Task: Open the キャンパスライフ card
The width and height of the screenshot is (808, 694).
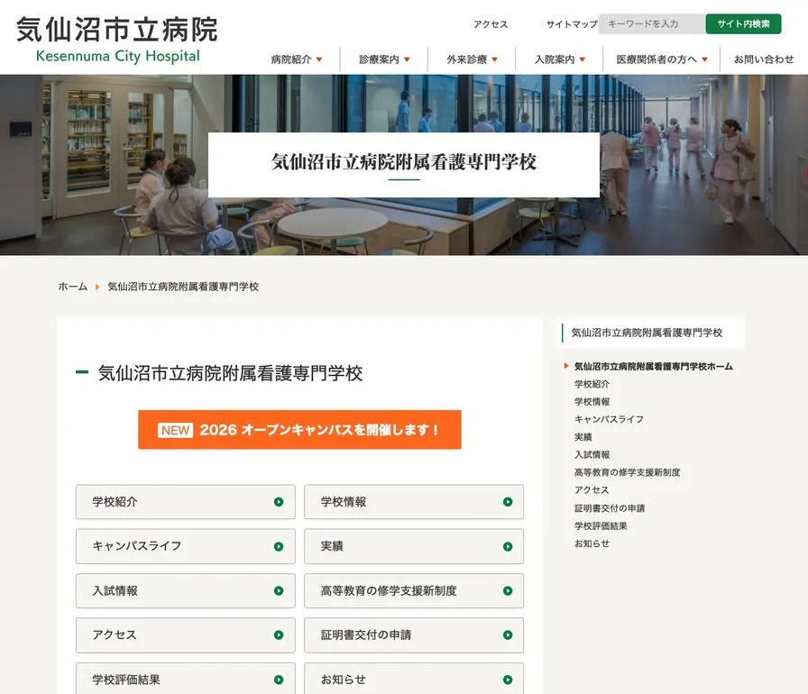Action: pos(186,546)
